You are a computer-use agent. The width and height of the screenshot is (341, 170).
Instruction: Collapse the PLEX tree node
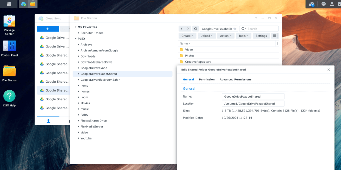[x=75, y=39]
